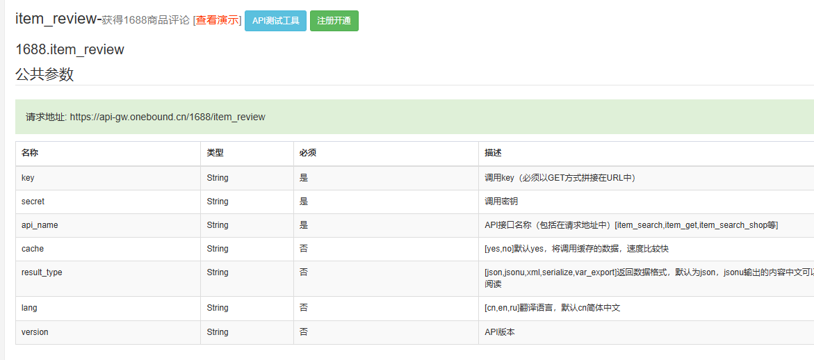The image size is (814, 360).
Task: Open the 查看演示 demo link
Action: click(217, 20)
